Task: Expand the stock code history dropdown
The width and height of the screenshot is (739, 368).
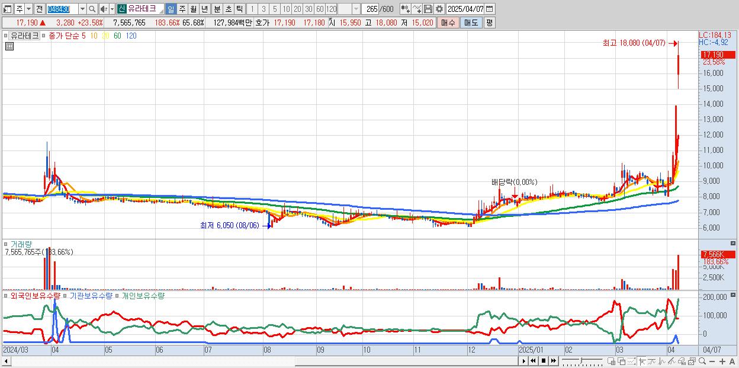Action: click(x=82, y=9)
